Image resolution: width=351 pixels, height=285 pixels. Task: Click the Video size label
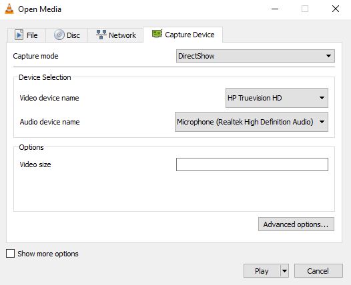[x=35, y=164]
